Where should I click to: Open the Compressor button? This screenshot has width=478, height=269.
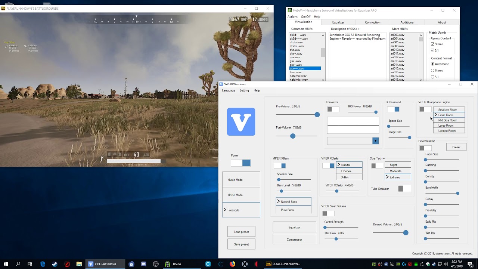[x=294, y=239]
